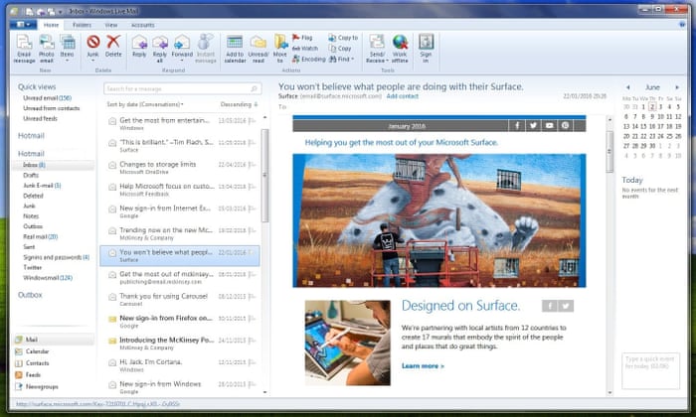Image resolution: width=696 pixels, height=417 pixels.
Task: Click the Junk icon in ribbon
Action: point(93,46)
